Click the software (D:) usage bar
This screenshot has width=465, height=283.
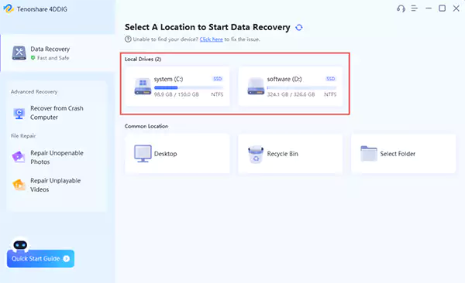[301, 87]
